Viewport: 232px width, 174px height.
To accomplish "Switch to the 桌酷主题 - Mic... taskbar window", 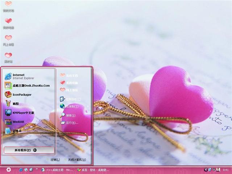I will coord(57,170).
